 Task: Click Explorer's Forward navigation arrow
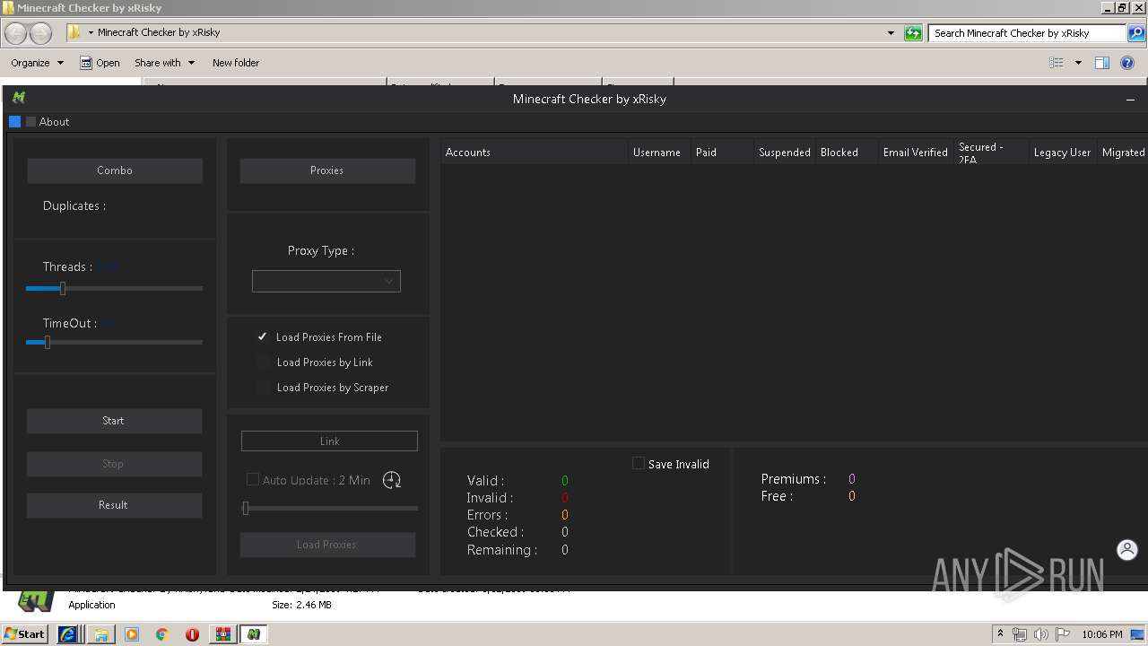[x=40, y=33]
